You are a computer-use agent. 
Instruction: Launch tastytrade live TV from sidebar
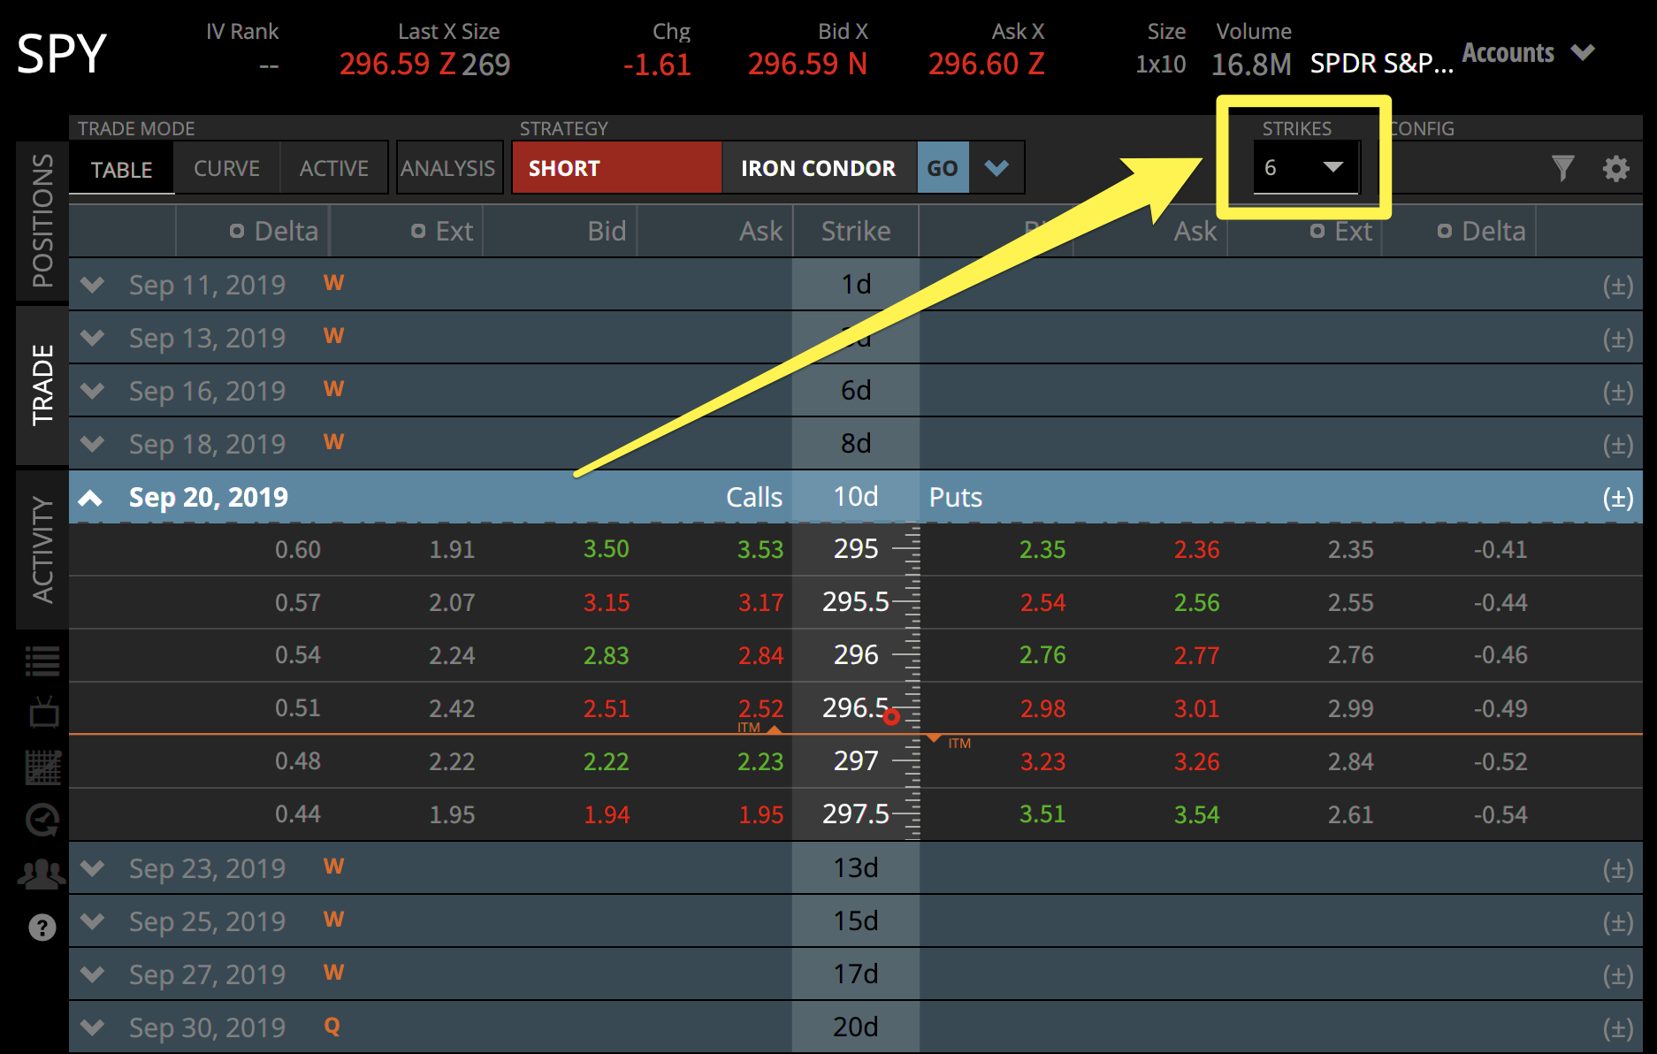[42, 713]
